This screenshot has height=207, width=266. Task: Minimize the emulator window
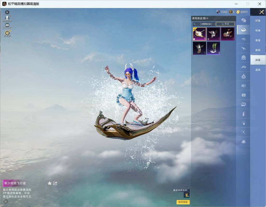click(x=236, y=4)
